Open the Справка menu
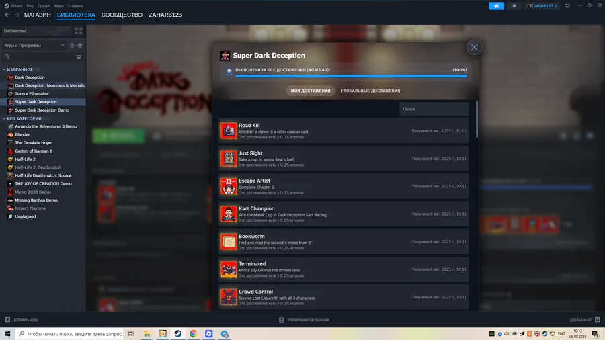This screenshot has height=340, width=605. point(75,6)
